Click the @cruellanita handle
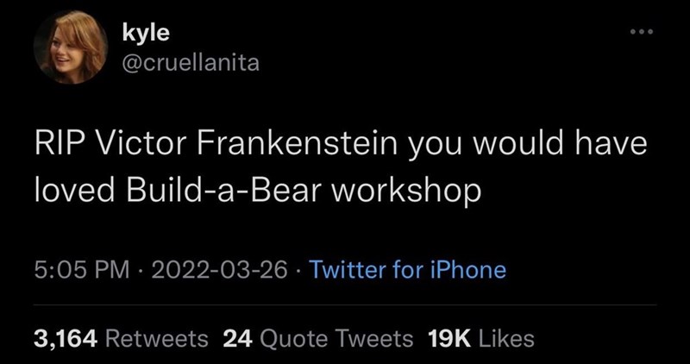Screen dimensions: 690x364 pos(189,63)
